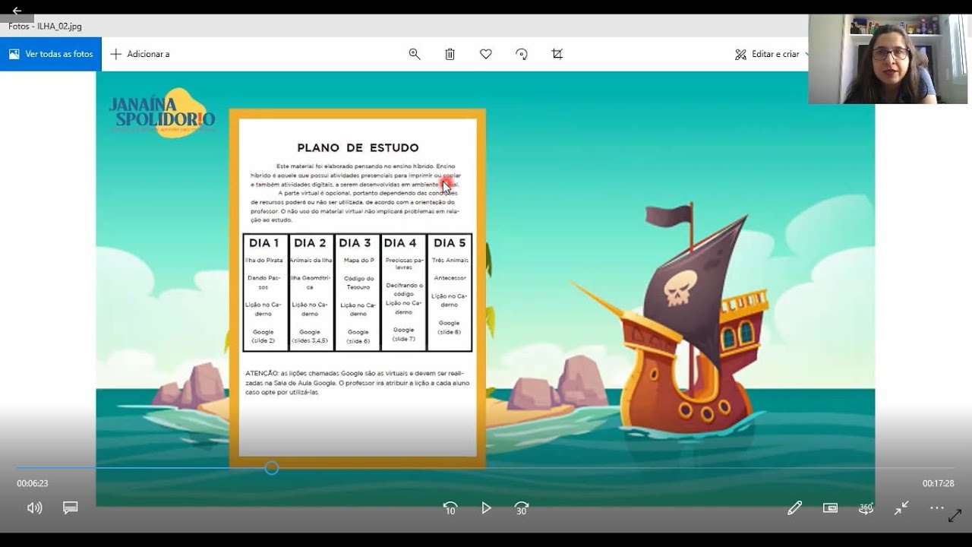Open Ver todas as fotos
The image size is (972, 547).
51,54
